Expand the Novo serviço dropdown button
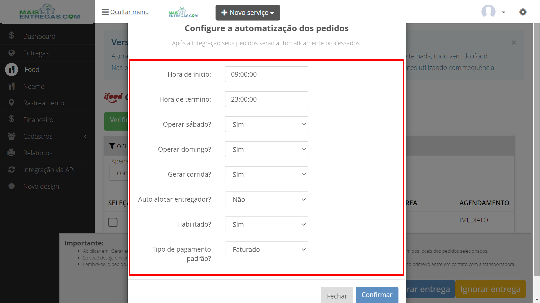The width and height of the screenshot is (540, 303). click(x=248, y=13)
